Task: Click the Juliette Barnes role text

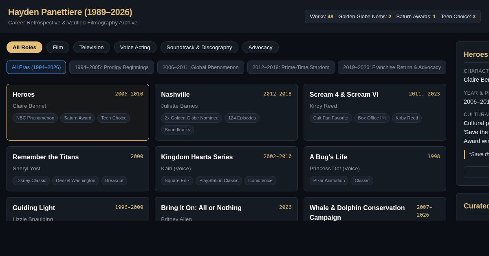Action: (179, 106)
